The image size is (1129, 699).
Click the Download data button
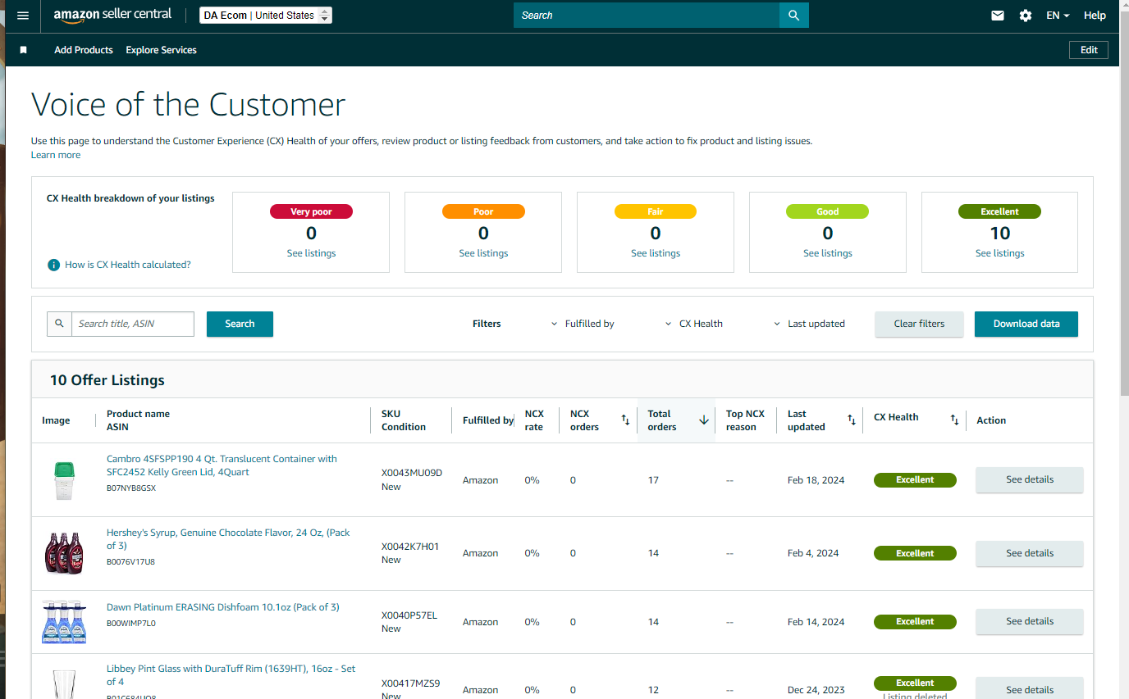click(x=1026, y=324)
